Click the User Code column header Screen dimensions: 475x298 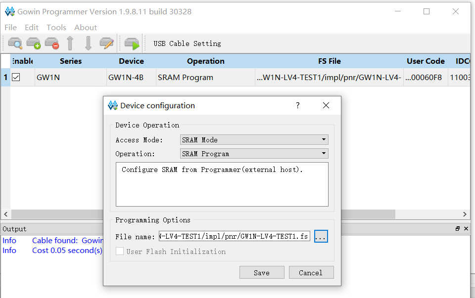(426, 61)
